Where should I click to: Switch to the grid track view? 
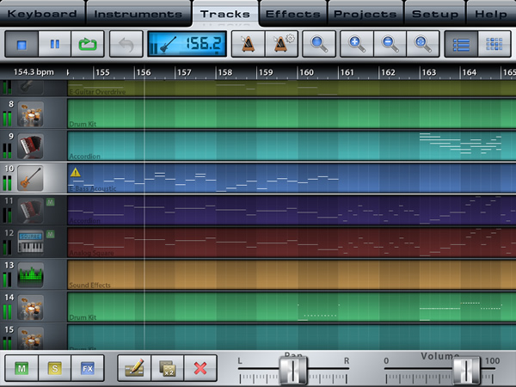(494, 44)
